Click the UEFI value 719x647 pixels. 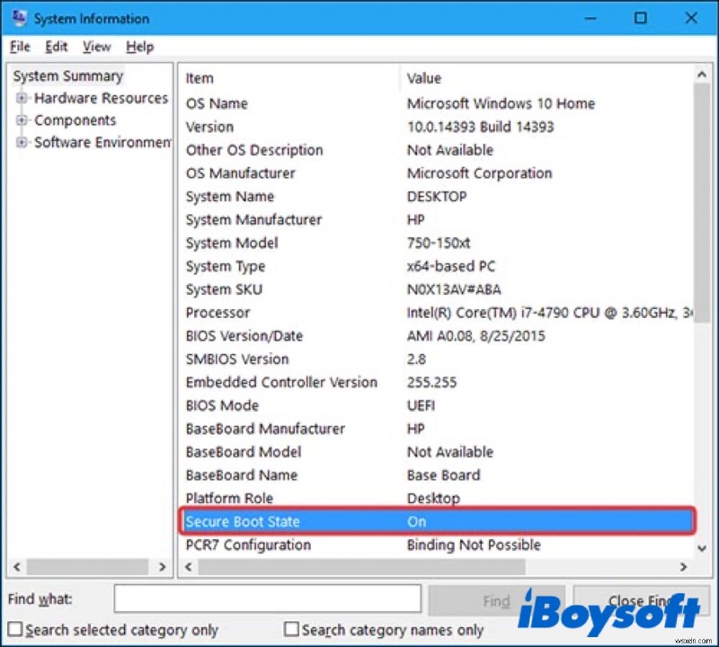pos(421,406)
